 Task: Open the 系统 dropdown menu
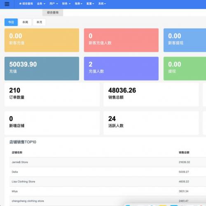[102, 4]
